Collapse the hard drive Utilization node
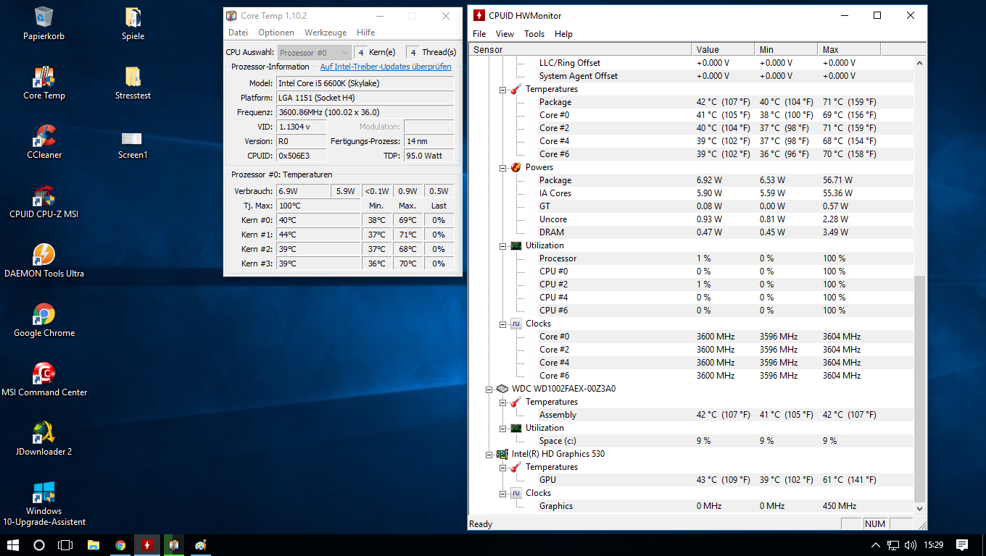The height and width of the screenshot is (556, 986). click(503, 428)
